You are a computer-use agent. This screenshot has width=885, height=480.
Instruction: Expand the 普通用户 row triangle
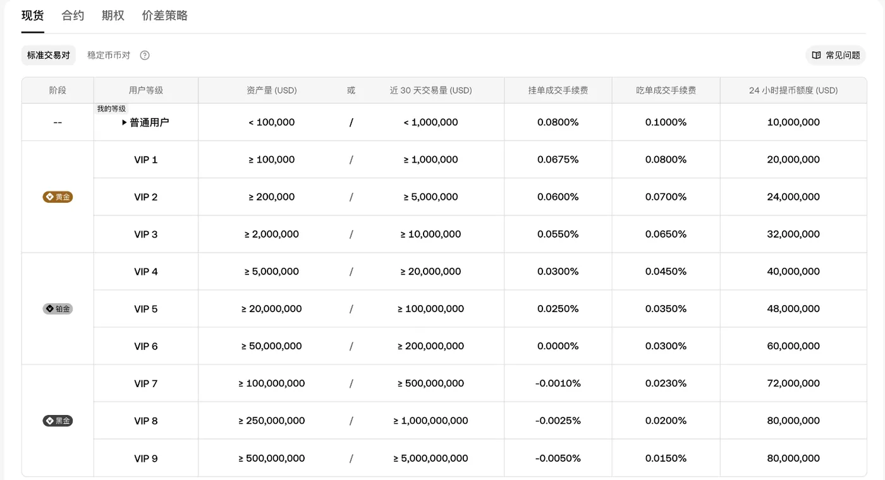125,123
